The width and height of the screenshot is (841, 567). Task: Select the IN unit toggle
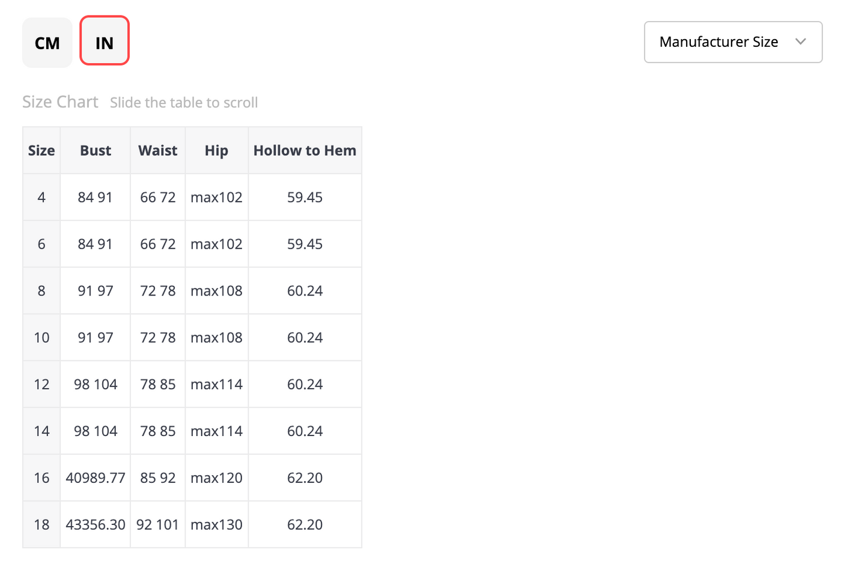point(105,41)
